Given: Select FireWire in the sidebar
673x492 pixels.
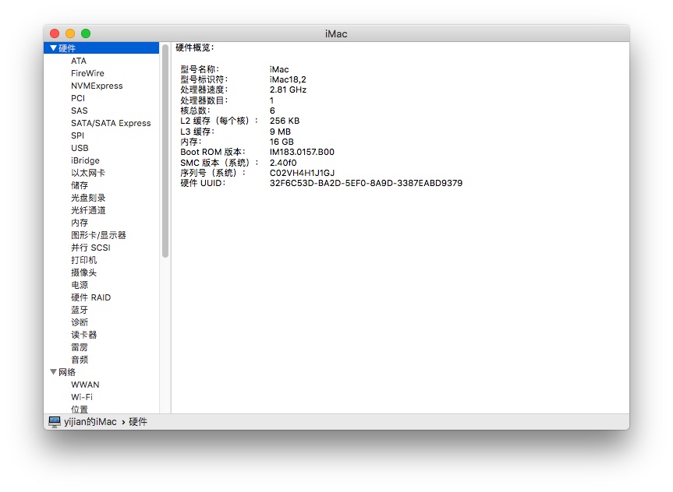Looking at the screenshot, I should coord(87,73).
